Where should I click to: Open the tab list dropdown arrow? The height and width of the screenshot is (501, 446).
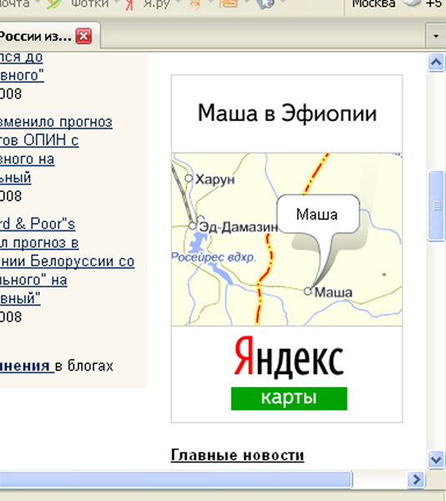pyautogui.click(x=436, y=36)
